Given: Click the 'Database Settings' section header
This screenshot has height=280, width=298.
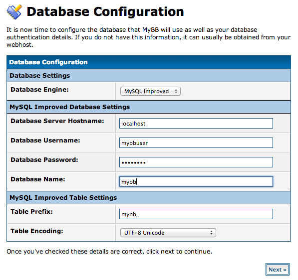Looking at the screenshot, I should pos(149,76).
